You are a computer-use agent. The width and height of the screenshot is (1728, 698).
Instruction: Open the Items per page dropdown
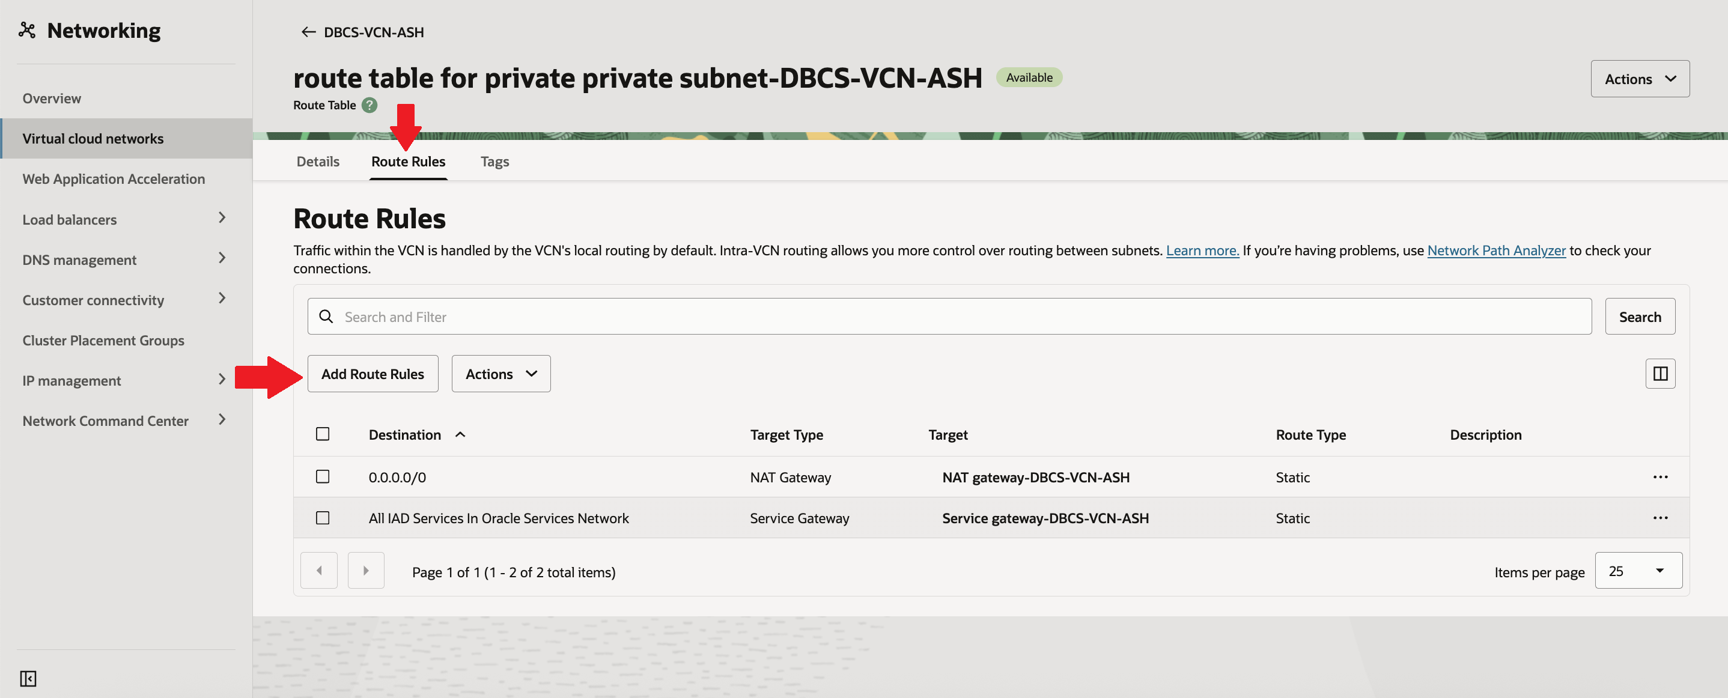pyautogui.click(x=1637, y=571)
